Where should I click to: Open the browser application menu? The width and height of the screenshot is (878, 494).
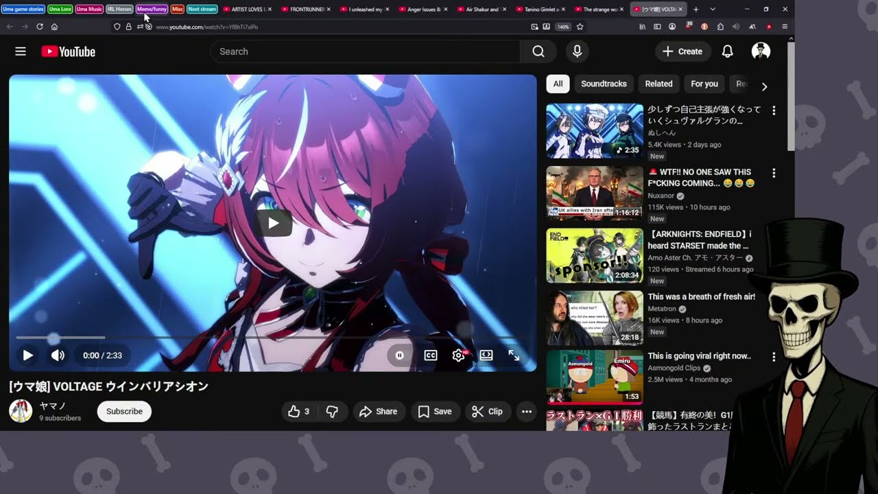pos(785,27)
